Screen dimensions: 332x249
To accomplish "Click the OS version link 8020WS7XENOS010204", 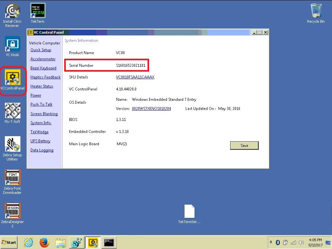I will (151, 109).
